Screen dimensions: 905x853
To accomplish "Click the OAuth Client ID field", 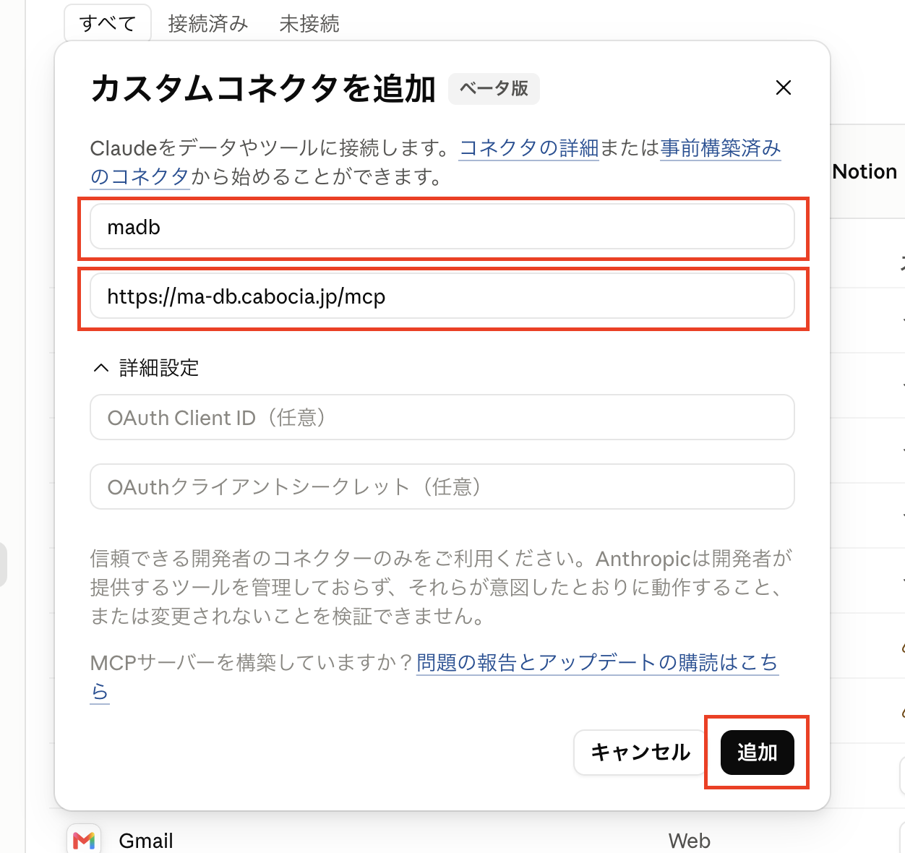I will 442,417.
